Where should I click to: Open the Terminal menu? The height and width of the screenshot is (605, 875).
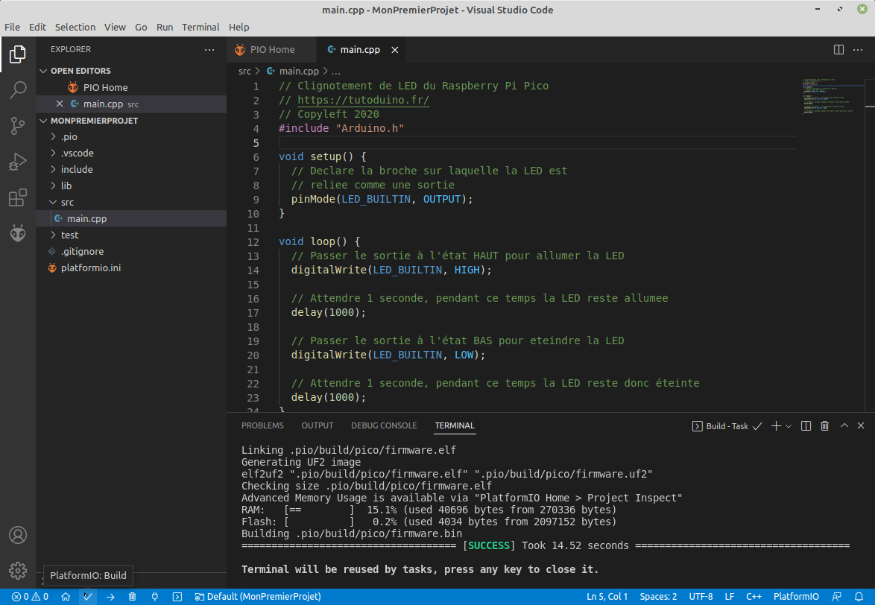[200, 27]
